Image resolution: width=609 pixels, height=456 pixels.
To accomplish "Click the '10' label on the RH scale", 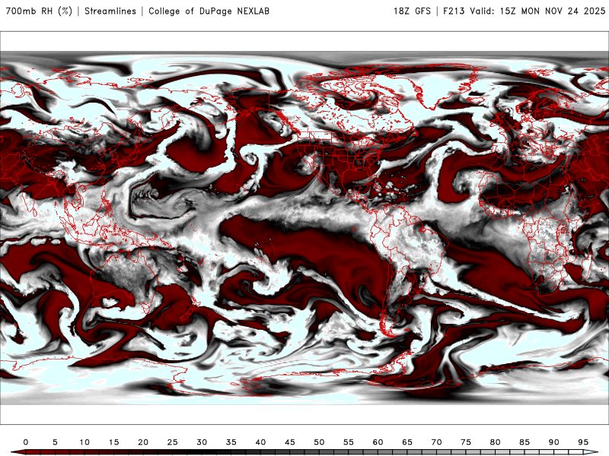I will point(84,442).
